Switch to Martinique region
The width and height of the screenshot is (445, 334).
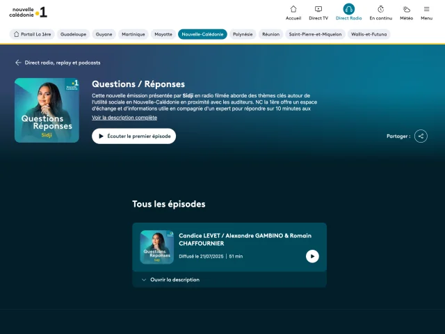point(133,34)
